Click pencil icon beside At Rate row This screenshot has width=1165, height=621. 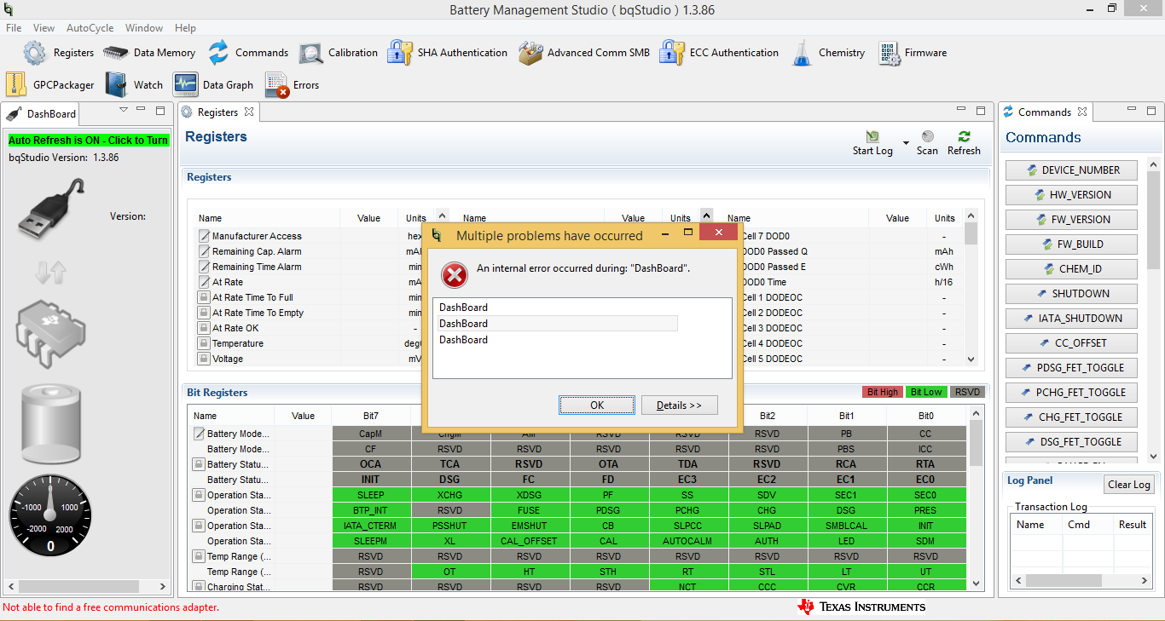click(204, 282)
